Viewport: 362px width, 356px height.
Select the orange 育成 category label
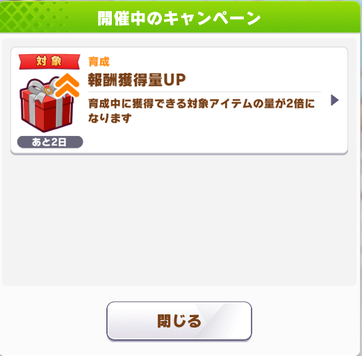tap(99, 62)
